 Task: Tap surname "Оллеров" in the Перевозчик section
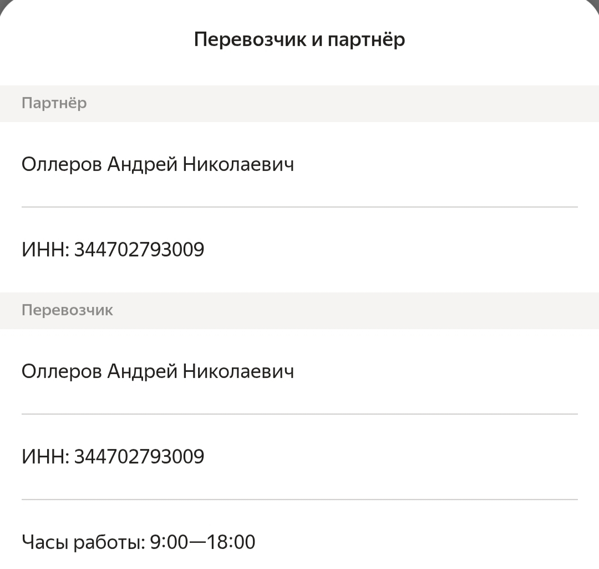click(62, 371)
